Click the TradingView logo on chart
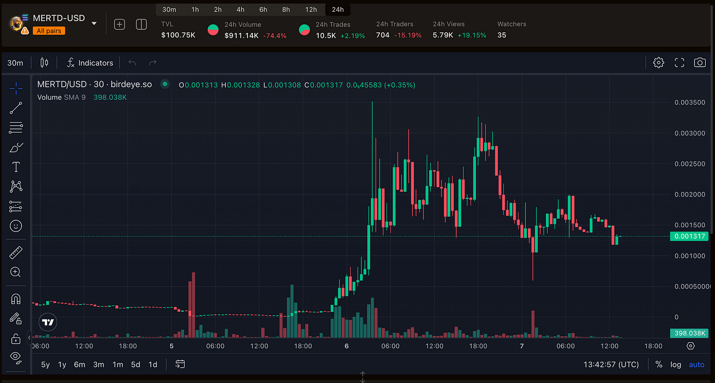Screen dimensions: 715x383 tap(48, 322)
